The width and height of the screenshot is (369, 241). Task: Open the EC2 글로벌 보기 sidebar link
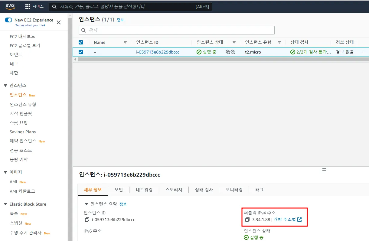coord(25,45)
